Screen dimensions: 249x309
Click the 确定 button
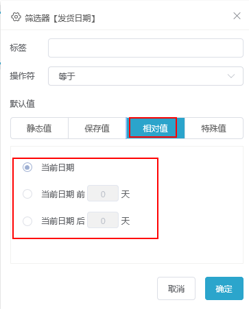tap(224, 288)
